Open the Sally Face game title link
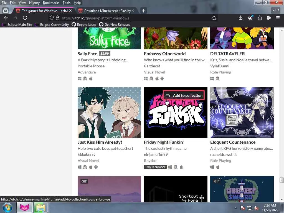The height and width of the screenshot is (213, 284). 87,54
